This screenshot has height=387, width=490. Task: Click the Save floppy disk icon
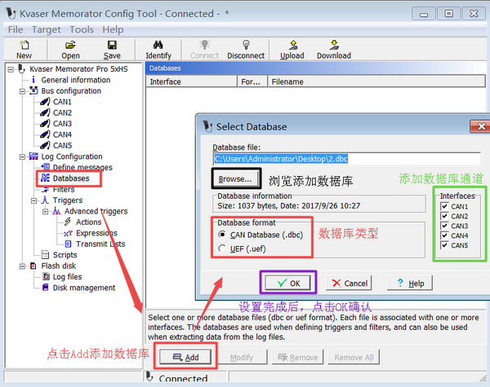tap(112, 45)
